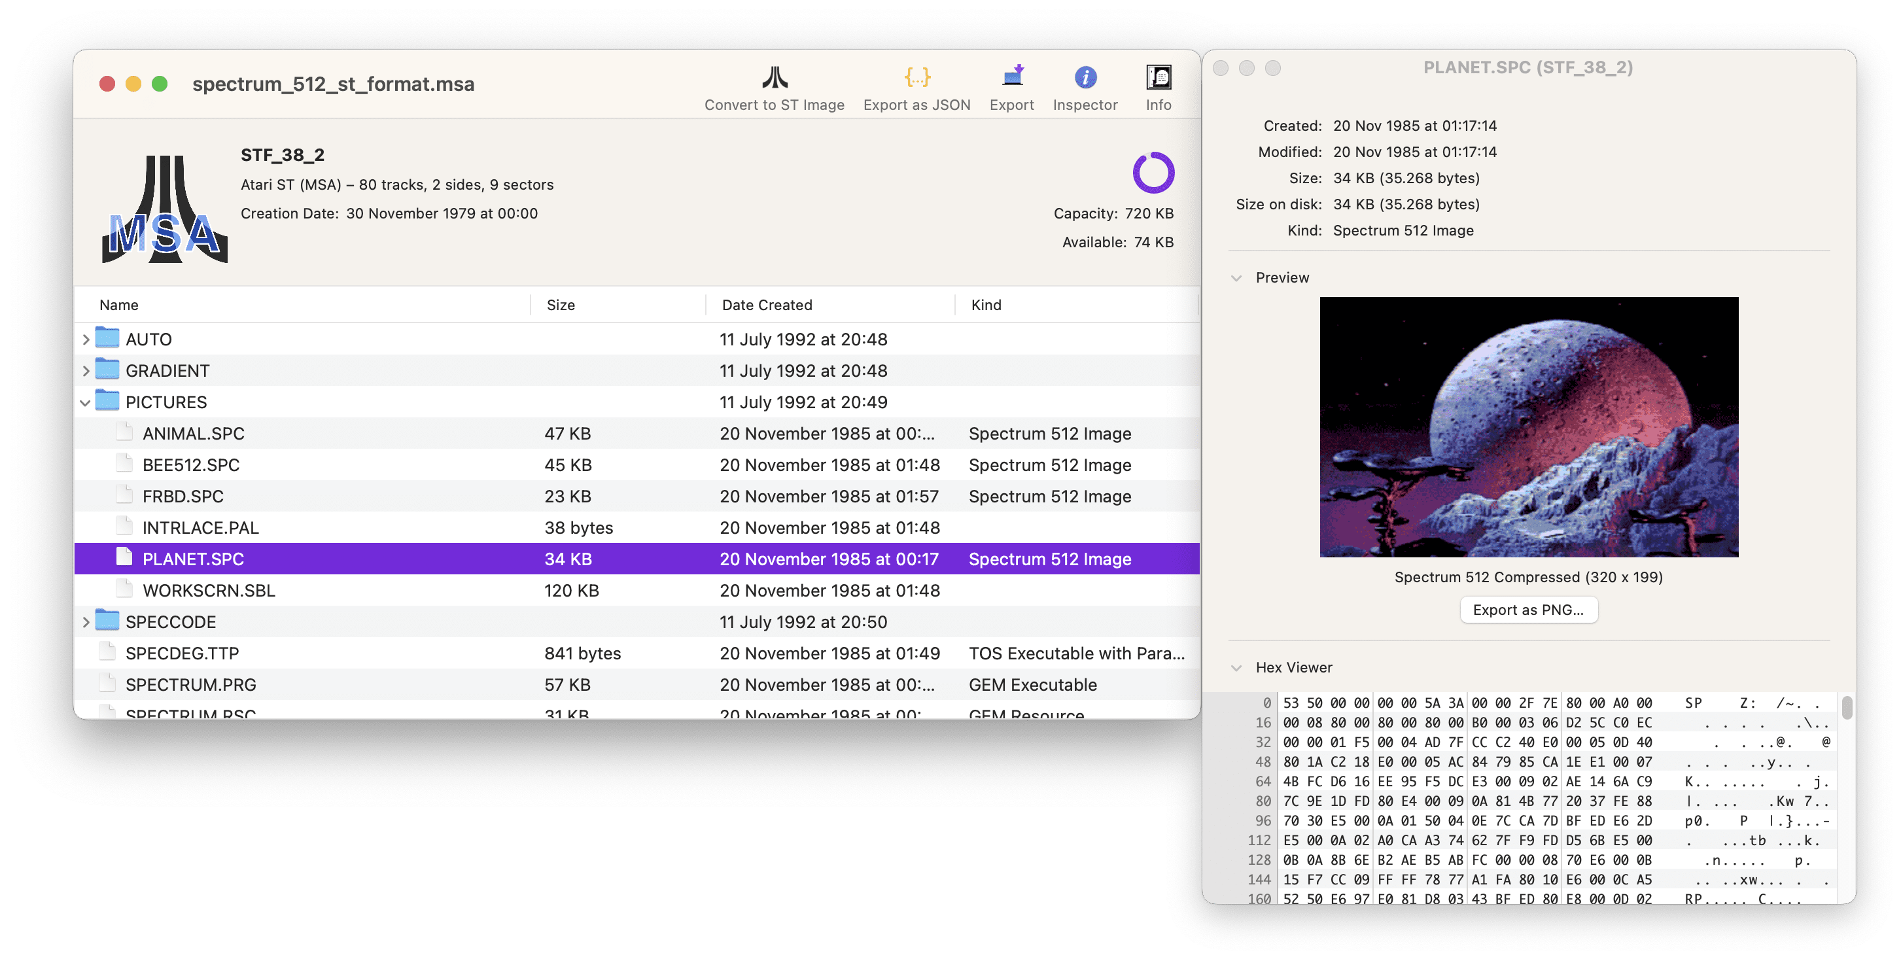Image resolution: width=1901 pixels, height=959 pixels.
Task: Click the Kind value Spectrum 512 Image in inspector
Action: coord(1404,230)
